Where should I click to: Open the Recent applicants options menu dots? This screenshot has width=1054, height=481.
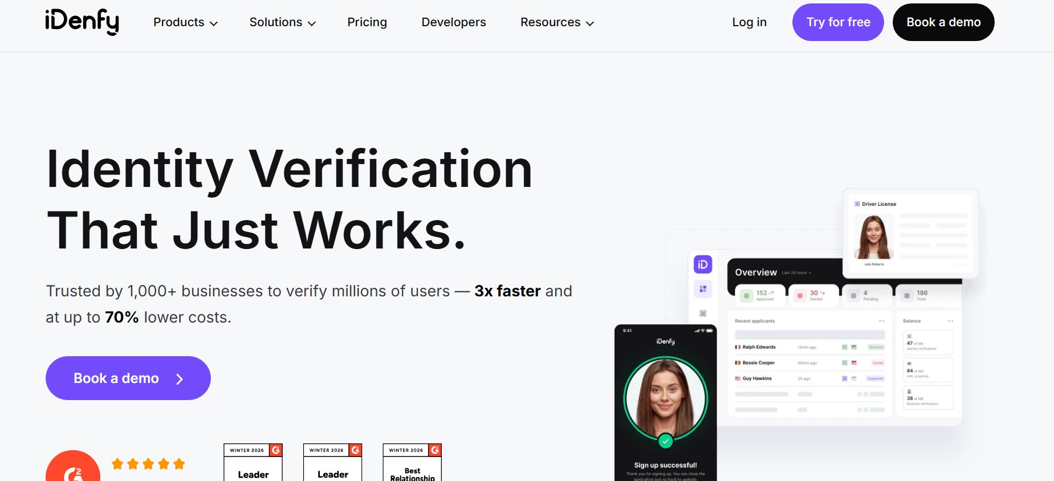click(x=882, y=321)
